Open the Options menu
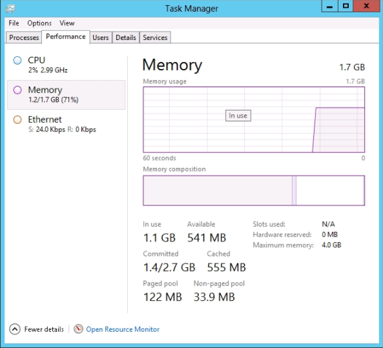This screenshot has height=348, width=383. coord(39,23)
